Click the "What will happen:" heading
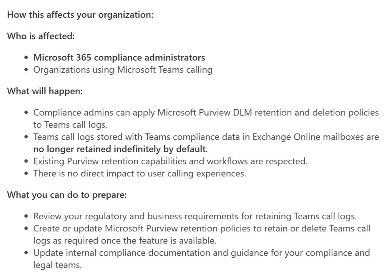This screenshot has width=389, height=272. point(45,92)
